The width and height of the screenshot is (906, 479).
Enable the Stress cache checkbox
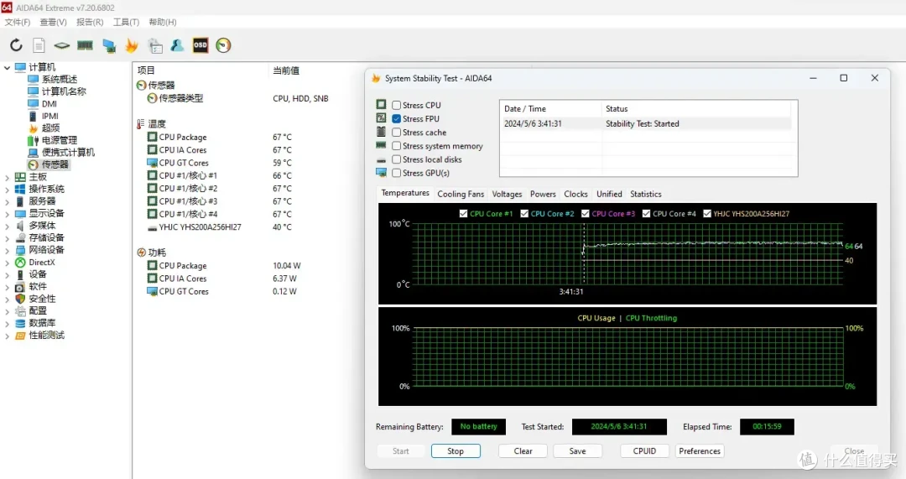396,133
